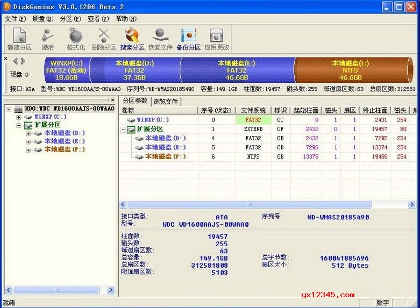Close the disk map bar with x
The width and height of the screenshot is (420, 308).
tap(5, 58)
